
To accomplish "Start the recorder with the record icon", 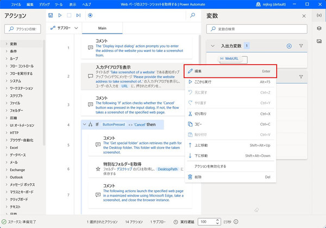I will 90,16.
